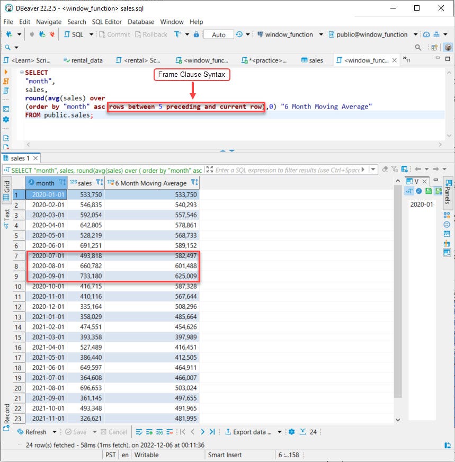Click the gear icon in results bottom toolbar
The height and width of the screenshot is (462, 455).
[291, 432]
